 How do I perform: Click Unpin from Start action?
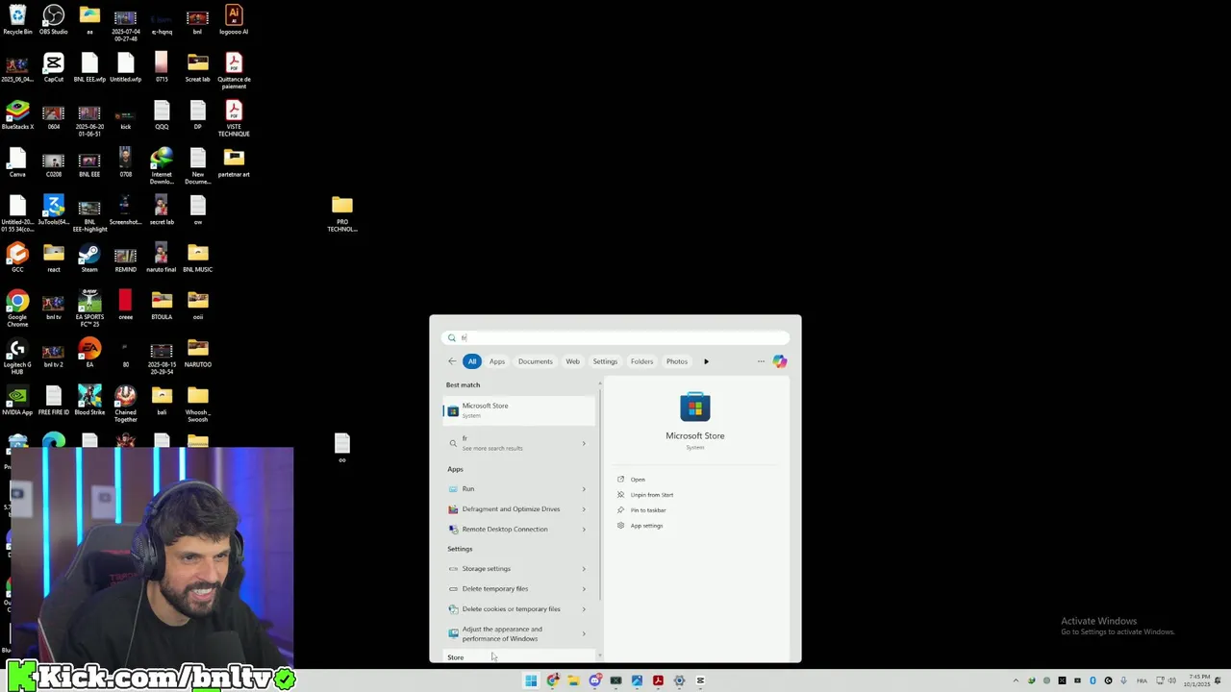652,494
